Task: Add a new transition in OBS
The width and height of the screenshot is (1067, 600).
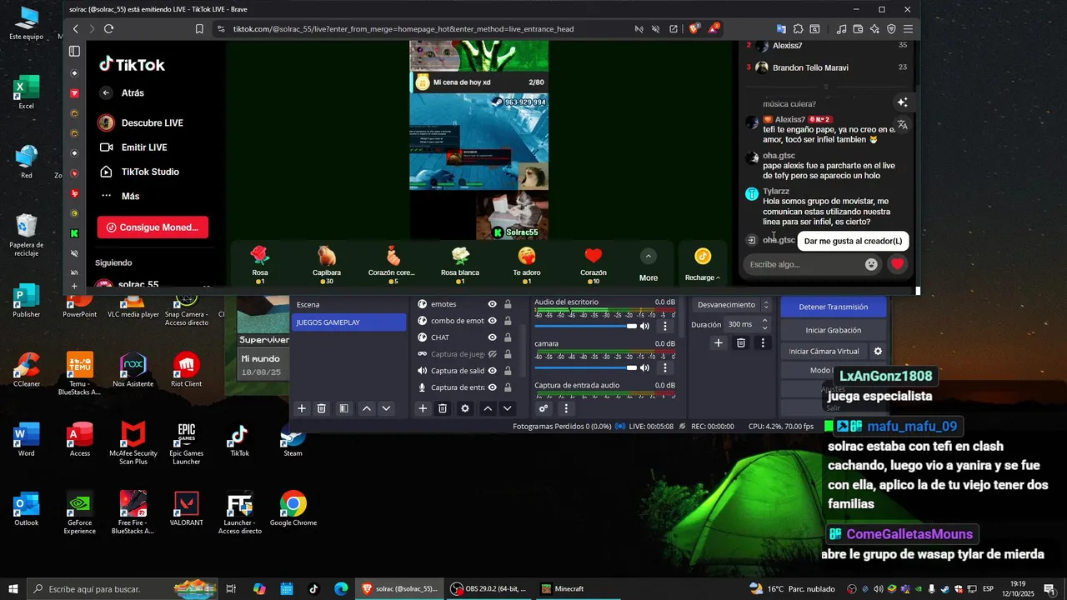Action: [719, 342]
